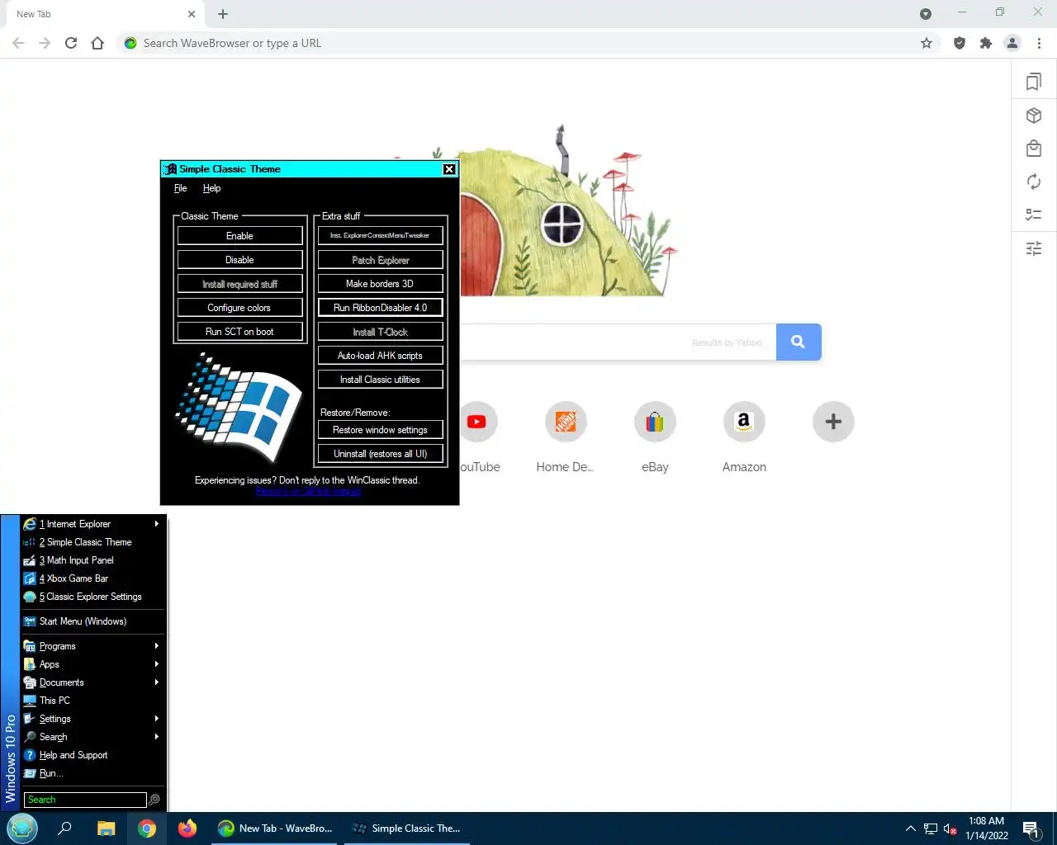Open Help menu in Simple Classic Theme
Viewport: 1057px width, 845px height.
pos(211,188)
